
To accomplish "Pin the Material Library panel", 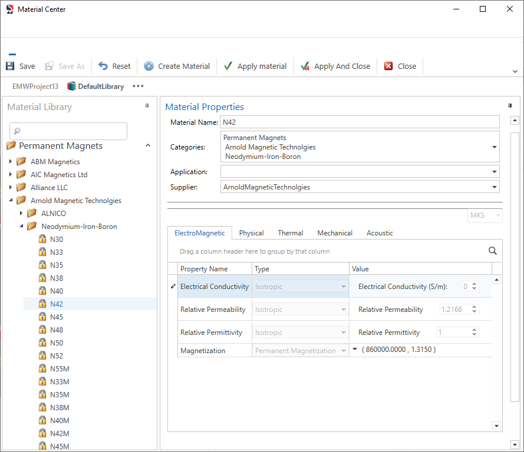I will [147, 106].
